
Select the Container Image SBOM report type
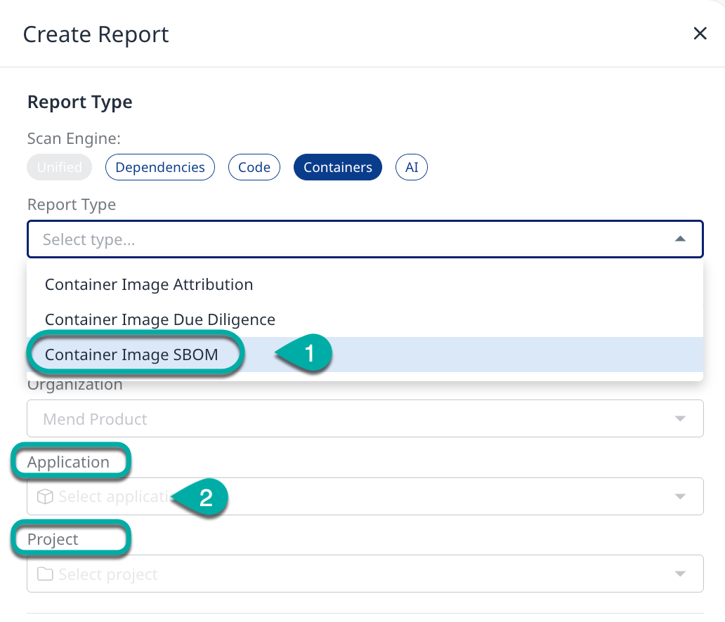(132, 355)
